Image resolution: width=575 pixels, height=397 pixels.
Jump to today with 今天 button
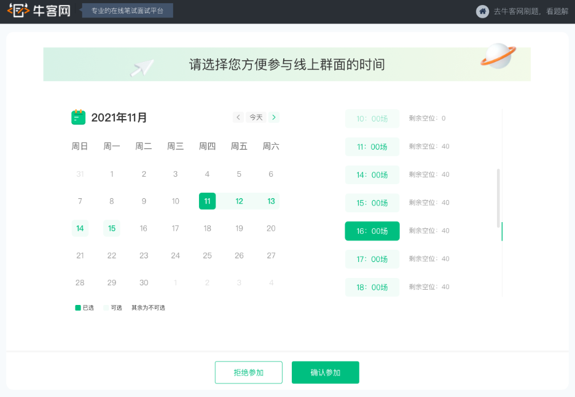(256, 117)
